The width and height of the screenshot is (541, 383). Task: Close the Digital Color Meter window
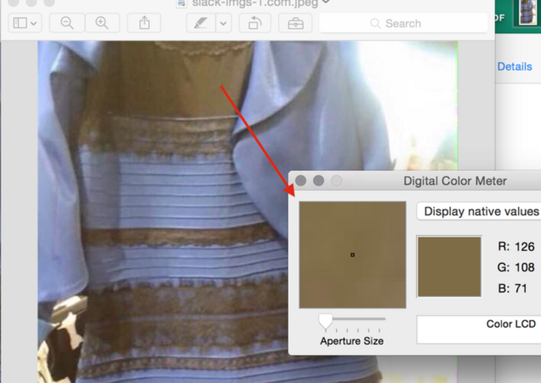pyautogui.click(x=301, y=181)
